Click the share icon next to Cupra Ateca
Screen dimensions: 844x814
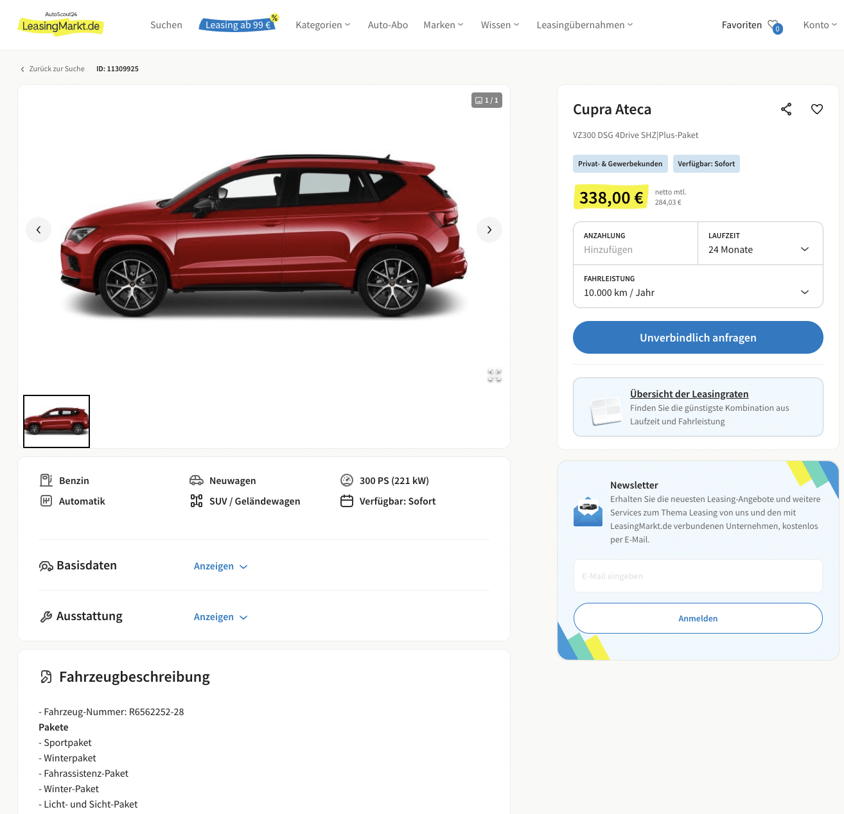point(786,109)
